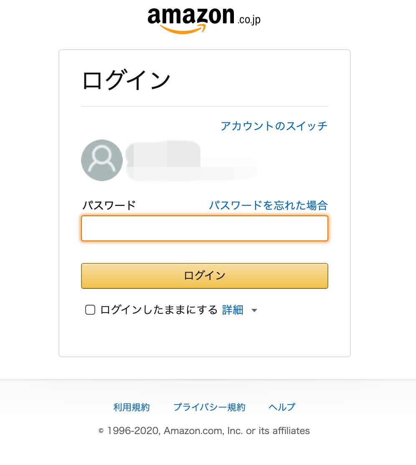The image size is (416, 465).
Task: Select the orange-highlighted password box border
Action: (x=205, y=217)
